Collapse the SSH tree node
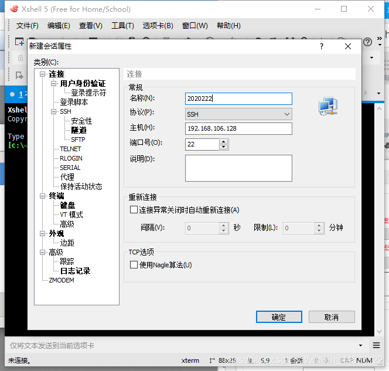 [53, 111]
